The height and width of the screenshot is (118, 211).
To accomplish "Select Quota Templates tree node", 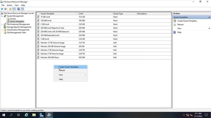I will (x=17, y=22).
